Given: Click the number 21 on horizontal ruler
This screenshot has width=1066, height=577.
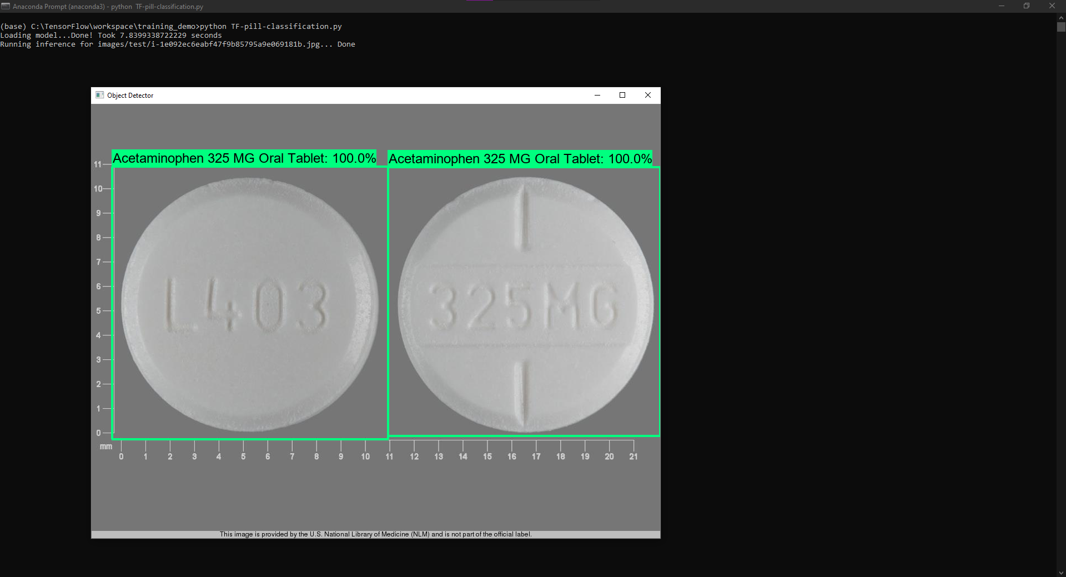Looking at the screenshot, I should (633, 456).
